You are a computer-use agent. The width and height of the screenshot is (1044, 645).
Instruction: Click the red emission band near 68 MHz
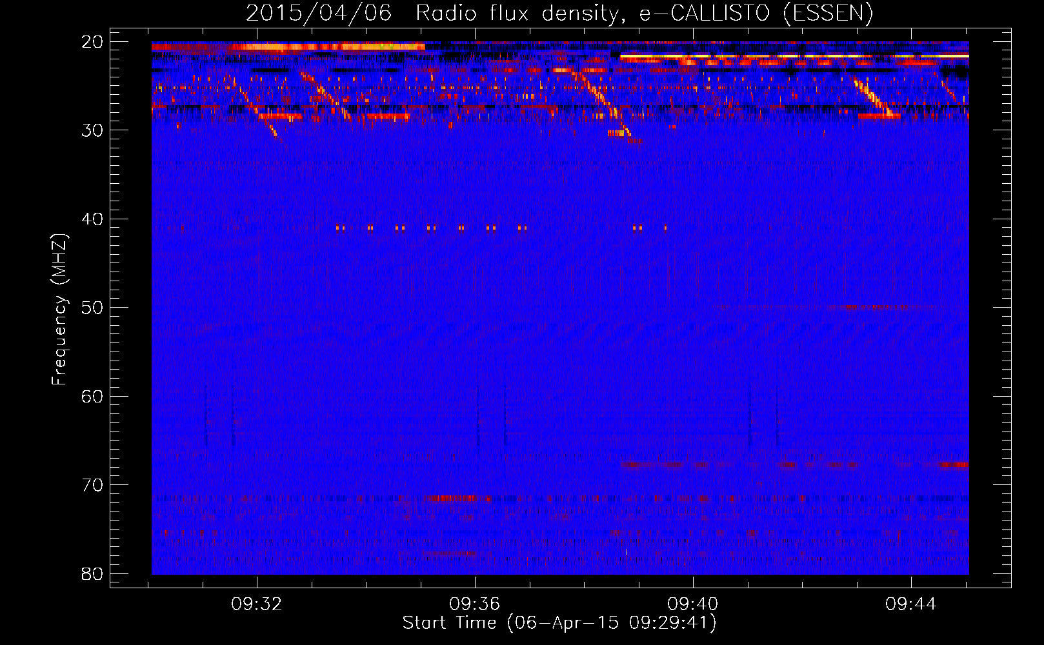pyautogui.click(x=794, y=464)
